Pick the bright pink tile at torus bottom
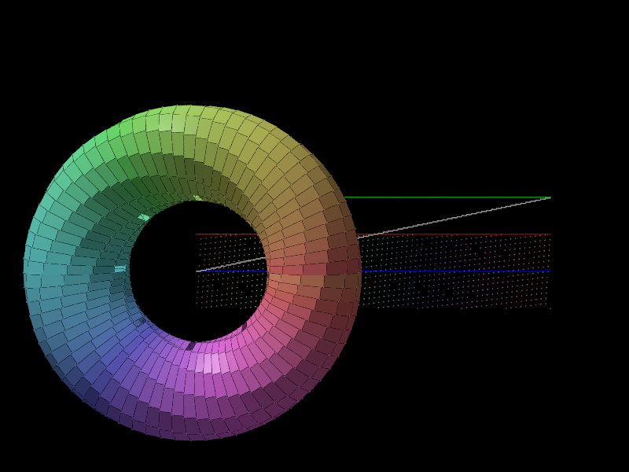629x472 pixels. (211, 363)
